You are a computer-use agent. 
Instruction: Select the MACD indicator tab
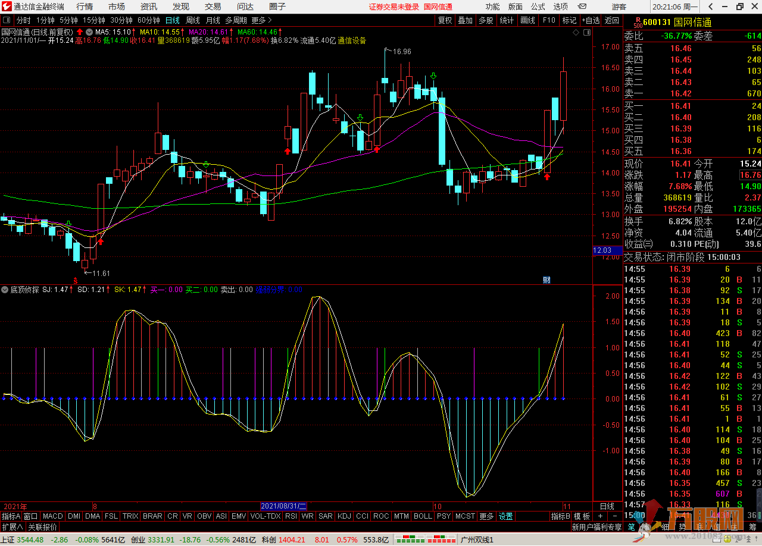coord(52,516)
